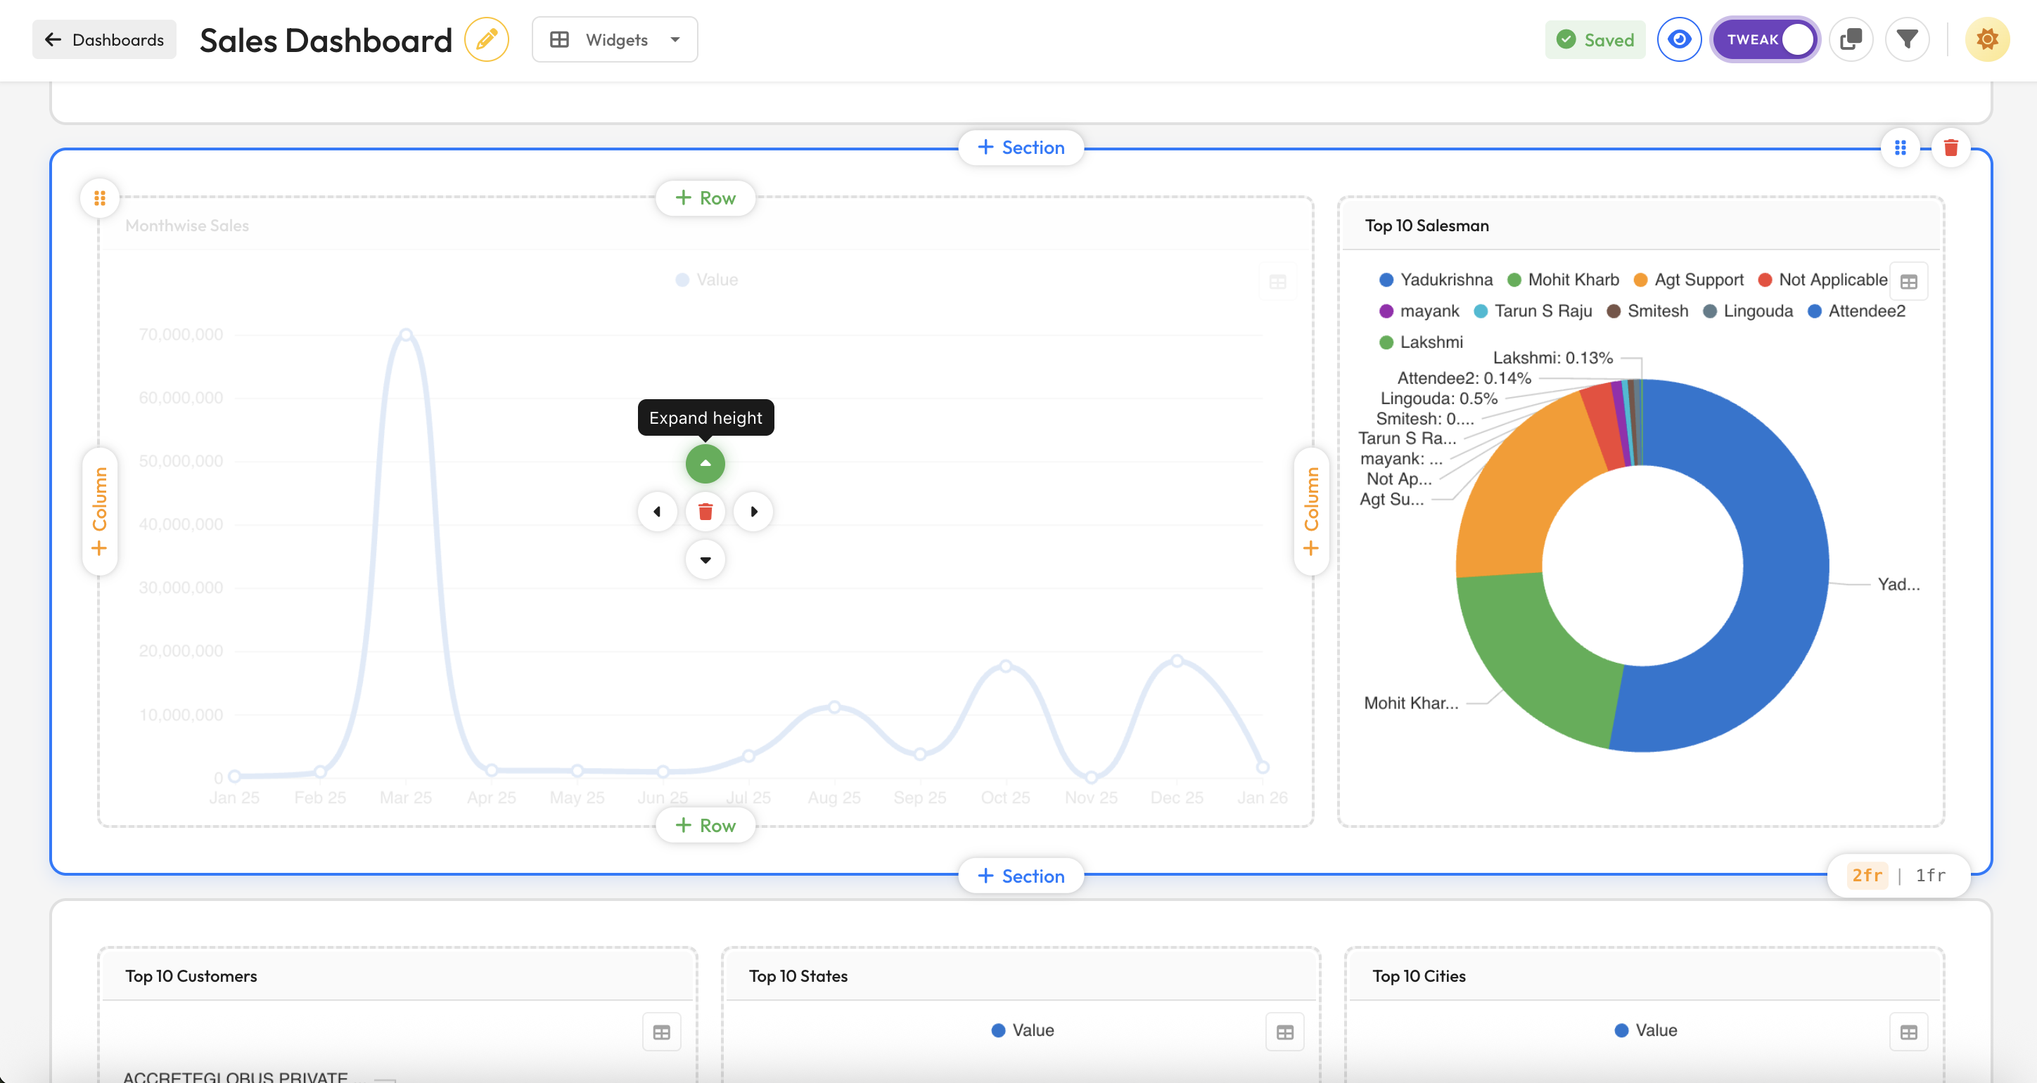2037x1083 pixels.
Task: Add a new Section below the charts
Action: click(x=1021, y=875)
